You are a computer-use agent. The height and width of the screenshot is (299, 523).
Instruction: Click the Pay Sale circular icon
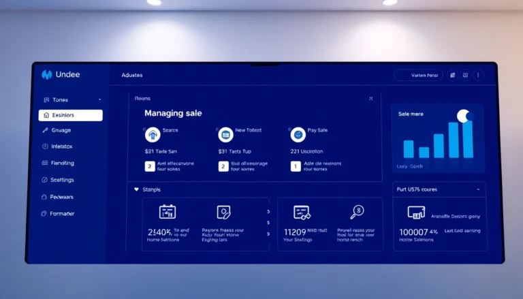click(x=298, y=134)
